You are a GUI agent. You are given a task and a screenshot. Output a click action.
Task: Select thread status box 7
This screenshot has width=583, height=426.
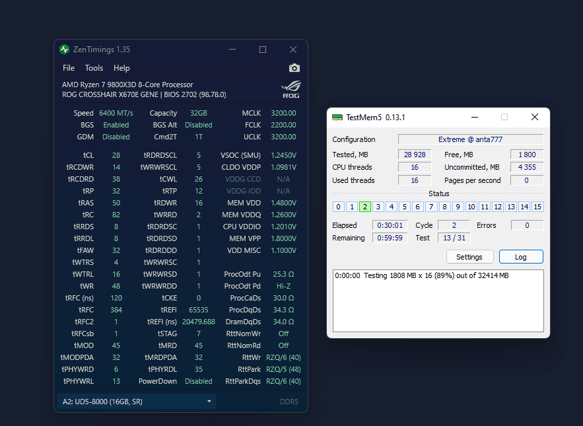pos(431,207)
